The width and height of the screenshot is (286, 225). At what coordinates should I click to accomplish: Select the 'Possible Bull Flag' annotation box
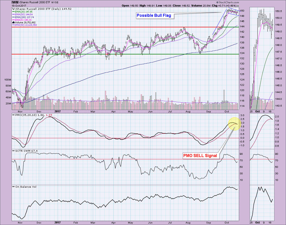[x=154, y=16]
